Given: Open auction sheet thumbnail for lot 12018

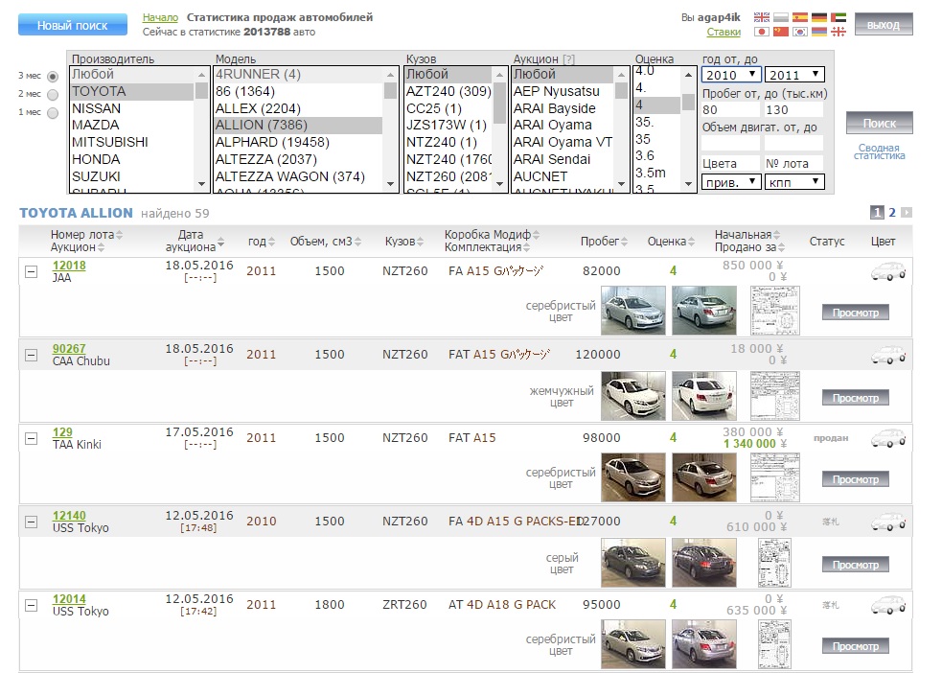Looking at the screenshot, I should [x=775, y=311].
